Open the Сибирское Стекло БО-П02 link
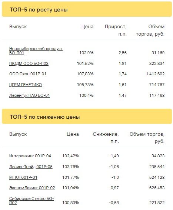This screenshot has height=210, width=173. pos(31,200)
